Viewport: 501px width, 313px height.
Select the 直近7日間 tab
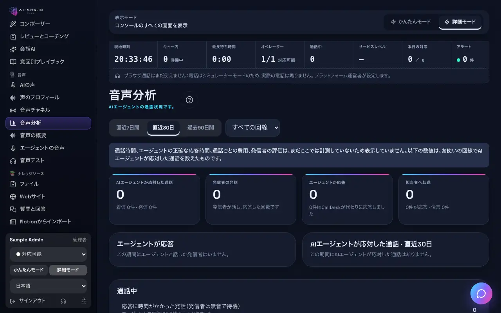coord(128,128)
